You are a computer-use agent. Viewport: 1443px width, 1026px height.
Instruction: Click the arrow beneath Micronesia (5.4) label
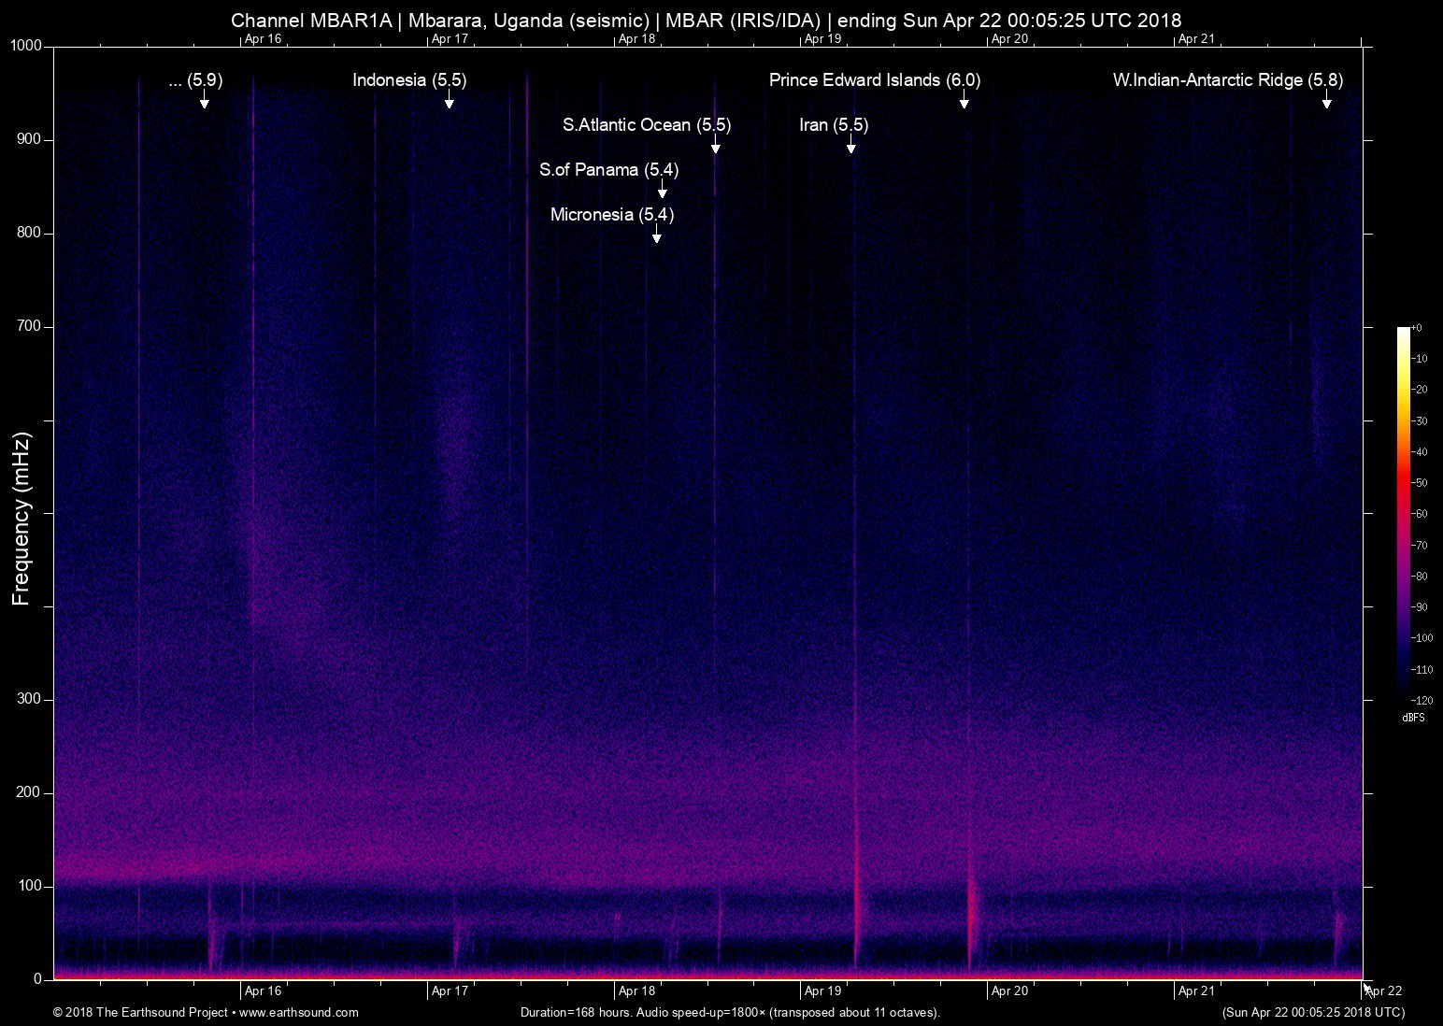pos(656,235)
